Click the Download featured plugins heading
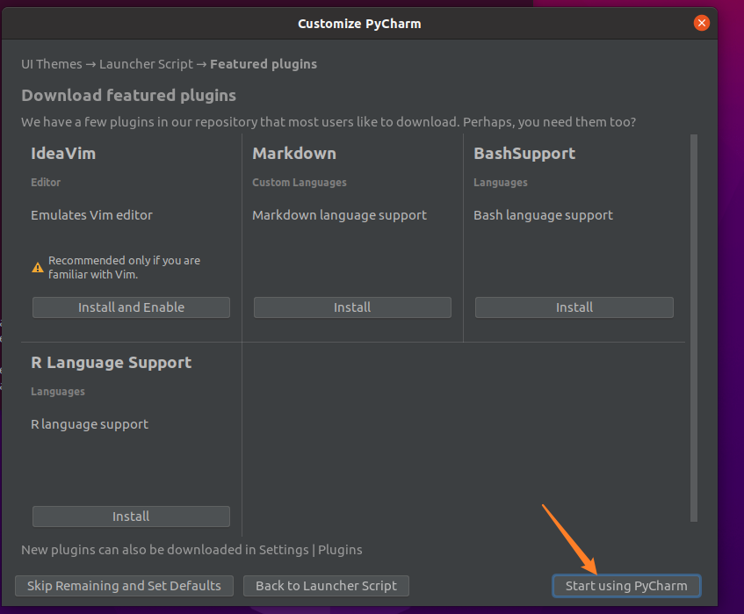744x614 pixels. [129, 96]
